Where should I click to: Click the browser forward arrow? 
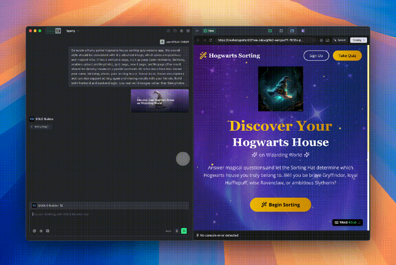(204, 40)
